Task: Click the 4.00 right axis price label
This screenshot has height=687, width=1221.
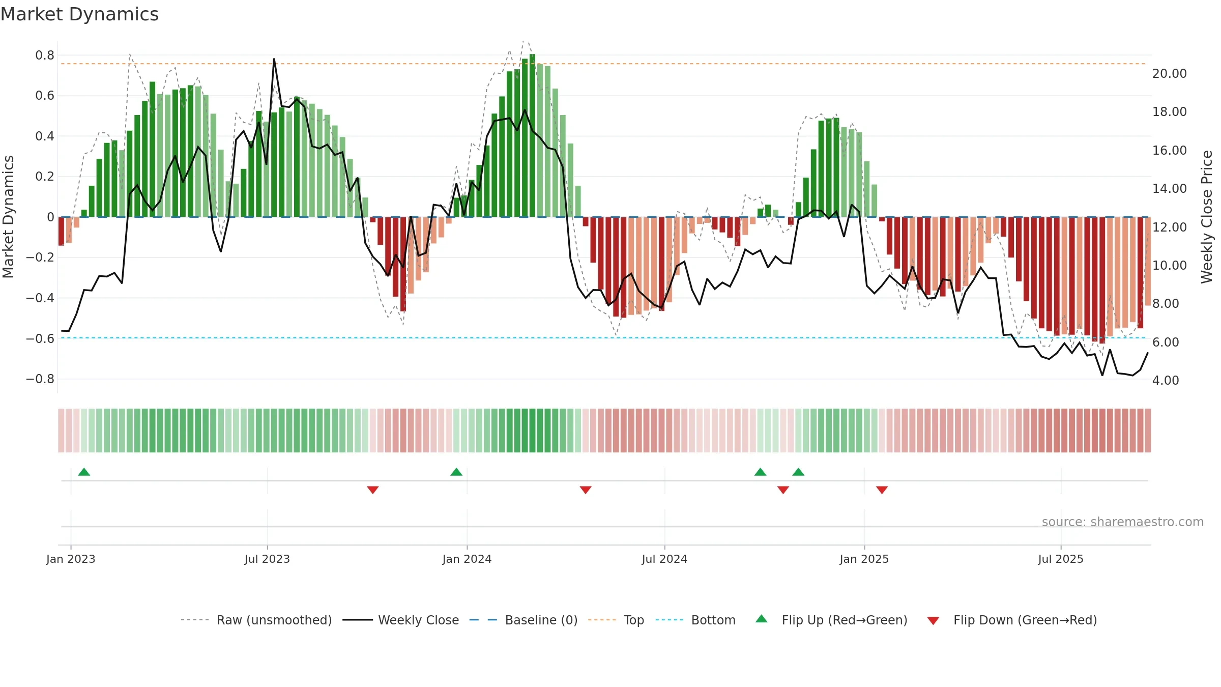Action: (x=1166, y=381)
